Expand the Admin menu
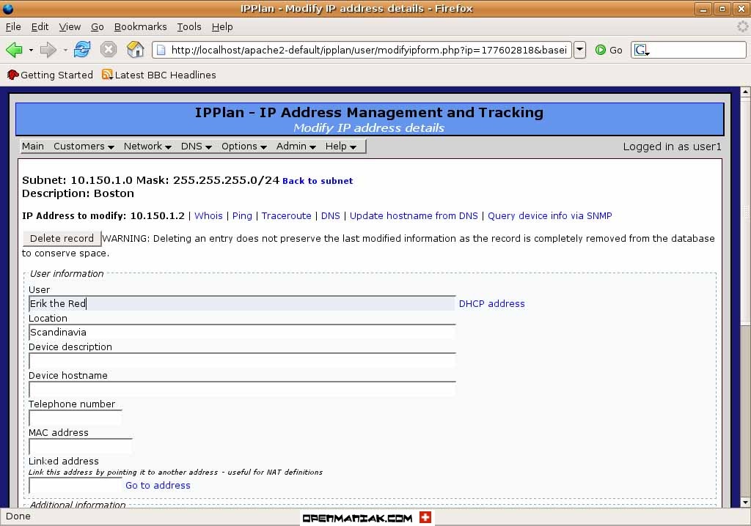This screenshot has width=751, height=526. coord(296,147)
